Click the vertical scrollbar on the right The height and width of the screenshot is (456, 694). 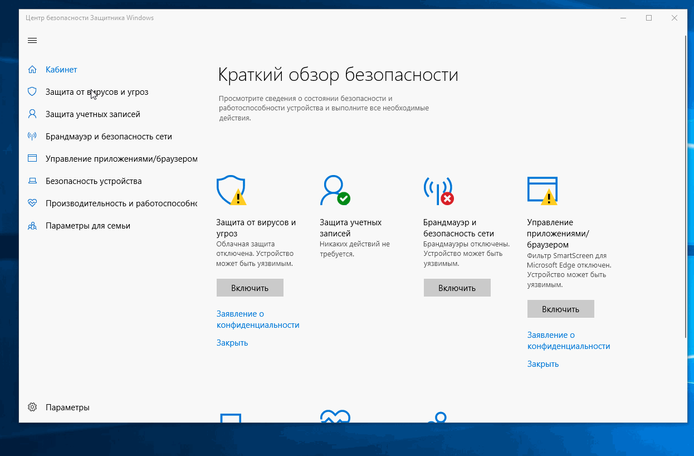click(x=685, y=184)
